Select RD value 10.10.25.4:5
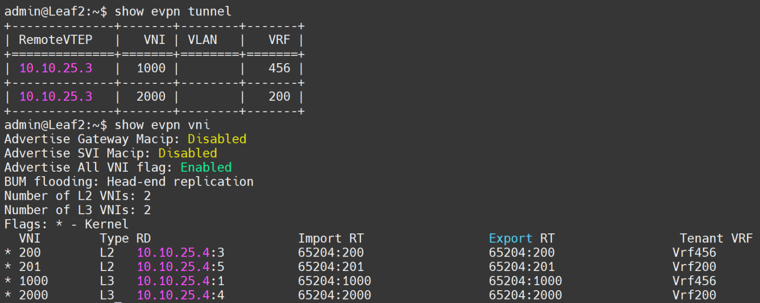 point(181,267)
